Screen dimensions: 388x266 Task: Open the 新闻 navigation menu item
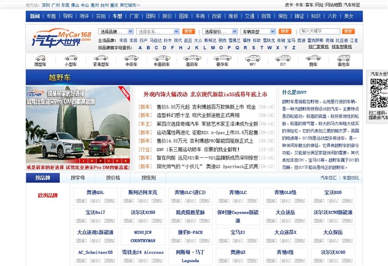(x=35, y=16)
